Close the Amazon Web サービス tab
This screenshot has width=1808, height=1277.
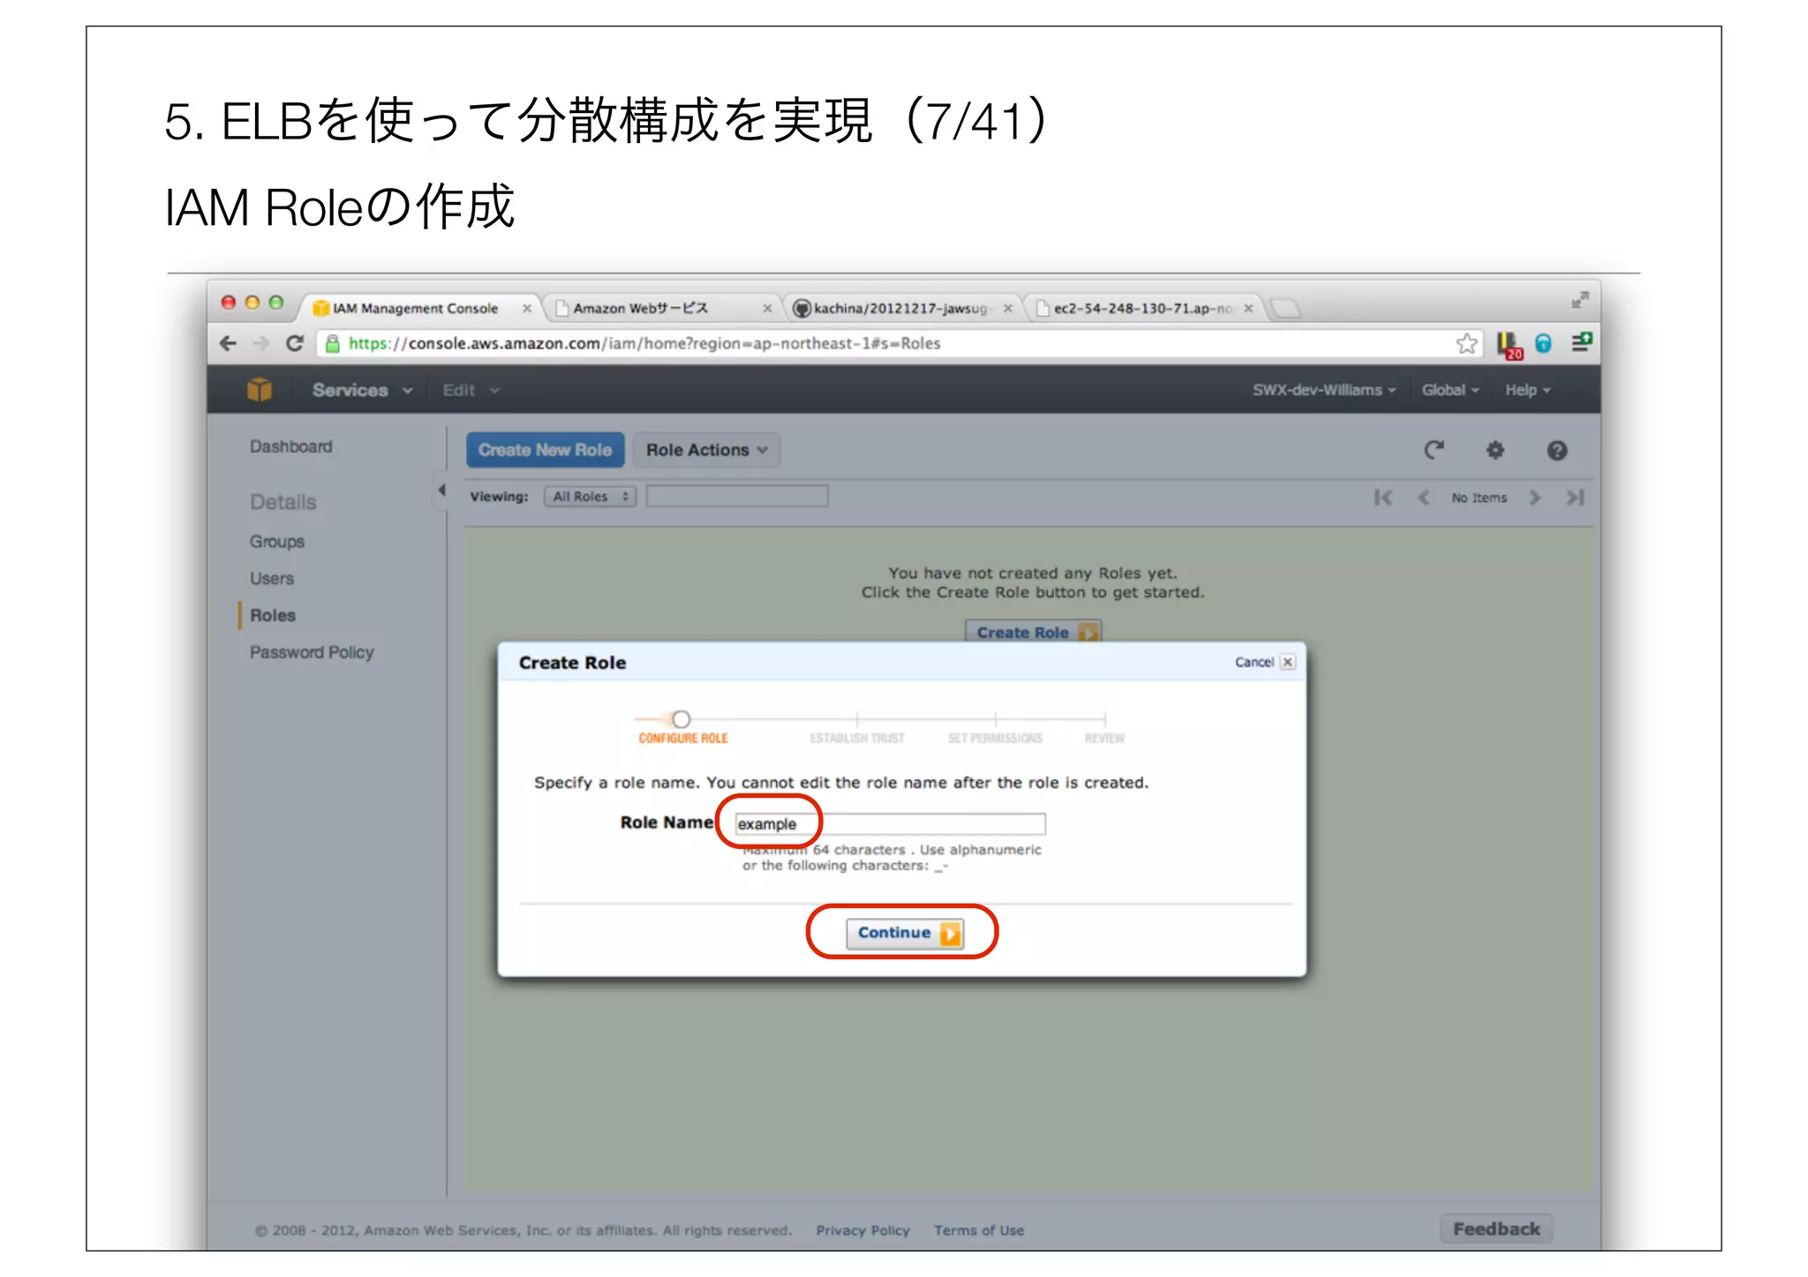click(767, 308)
